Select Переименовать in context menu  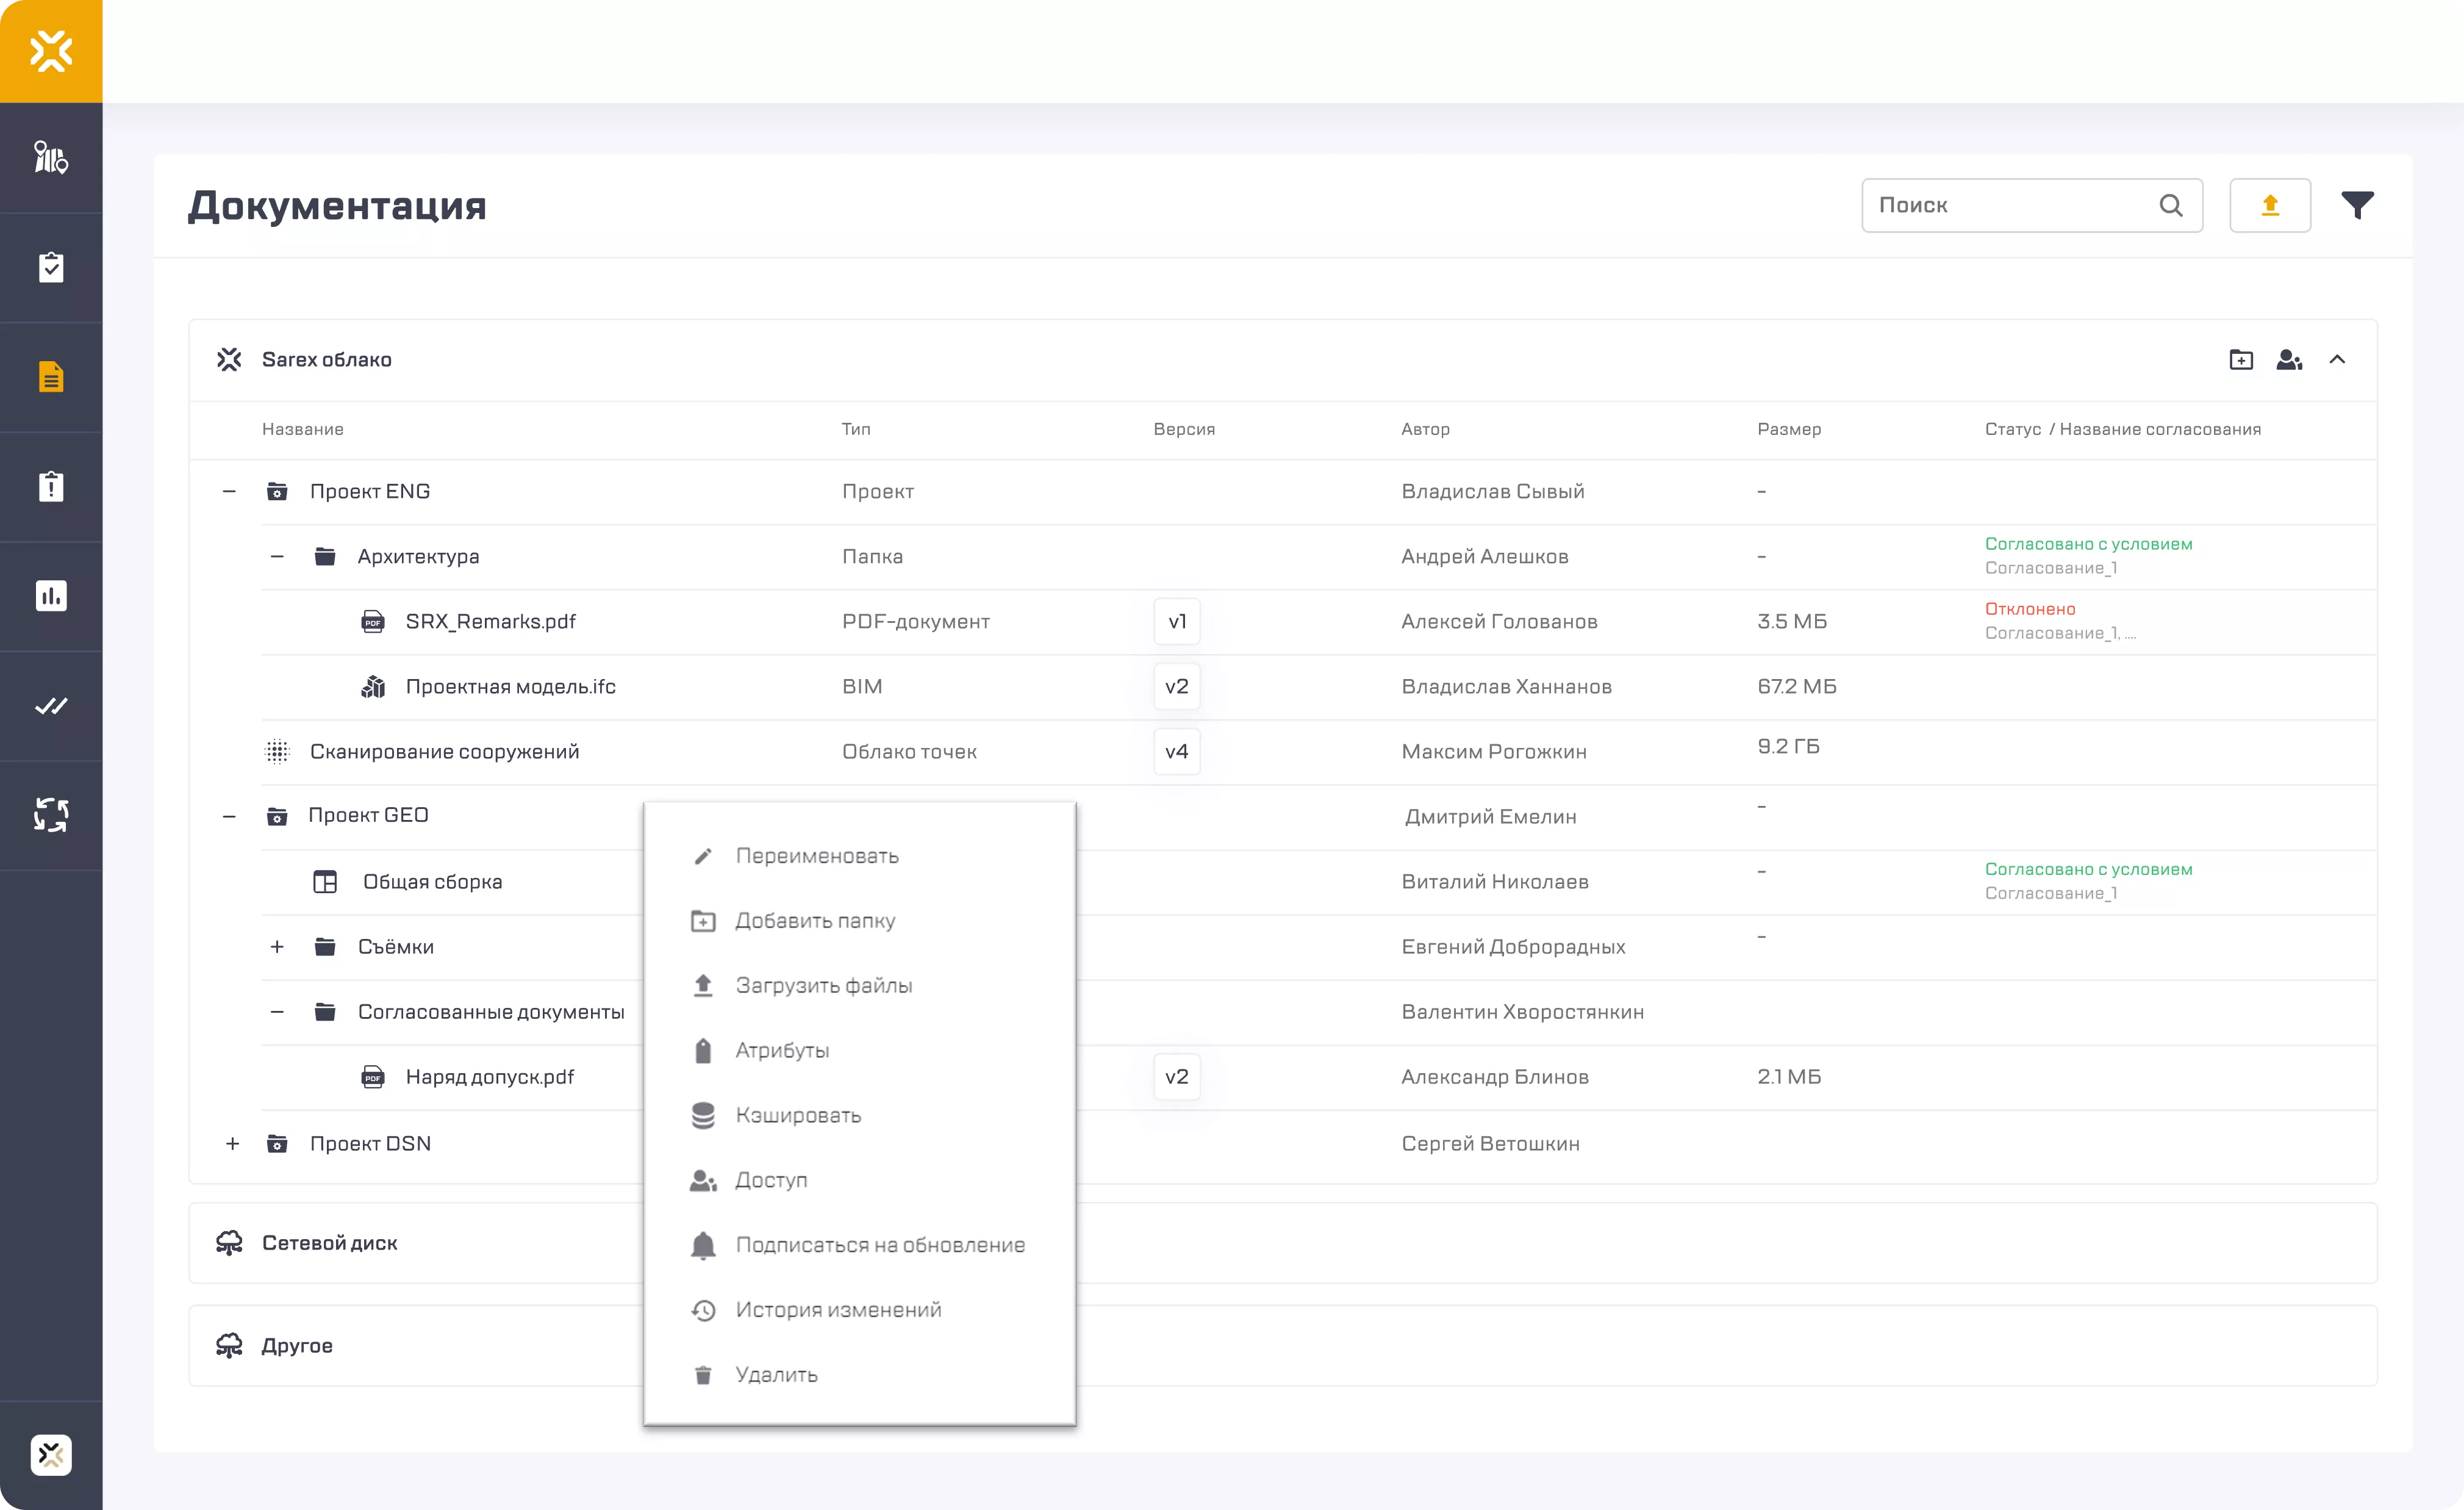point(816,856)
